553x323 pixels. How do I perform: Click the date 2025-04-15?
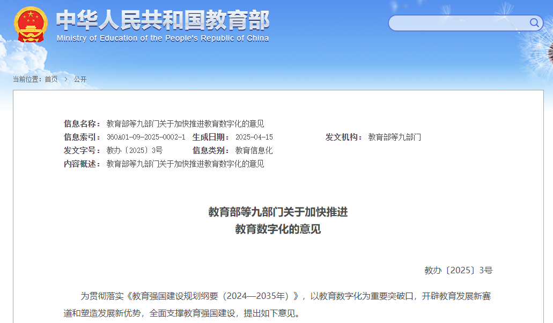pyautogui.click(x=254, y=137)
